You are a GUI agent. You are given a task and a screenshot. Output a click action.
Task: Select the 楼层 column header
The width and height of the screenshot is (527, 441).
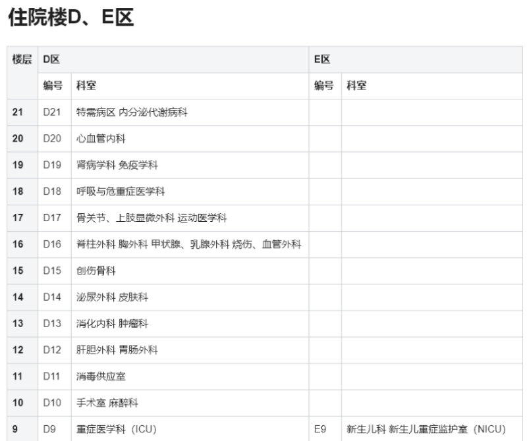(x=22, y=72)
